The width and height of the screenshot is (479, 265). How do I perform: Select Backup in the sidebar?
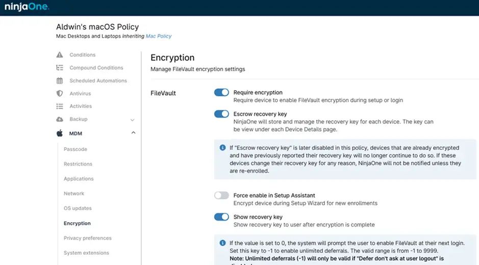click(x=79, y=119)
